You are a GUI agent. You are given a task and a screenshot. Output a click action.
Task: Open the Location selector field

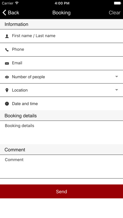click(61, 90)
